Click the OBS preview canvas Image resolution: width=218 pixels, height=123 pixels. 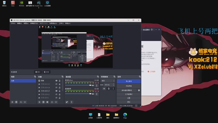[75, 47]
